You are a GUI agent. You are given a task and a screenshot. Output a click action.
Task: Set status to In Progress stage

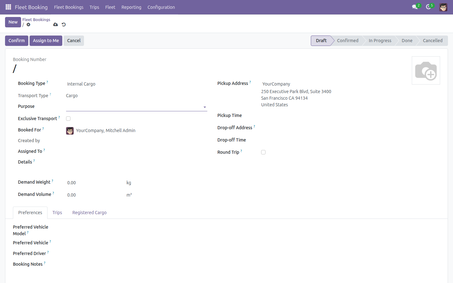380,41
